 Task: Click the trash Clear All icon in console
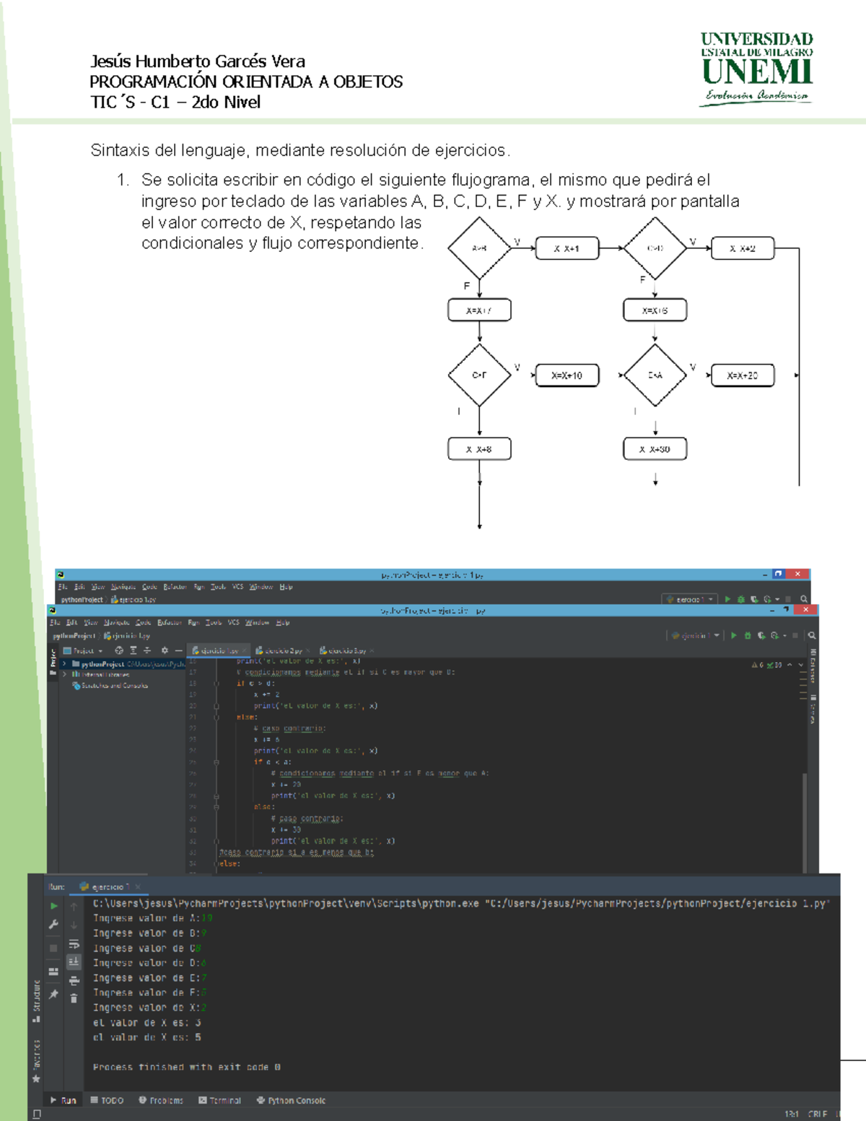pyautogui.click(x=74, y=998)
